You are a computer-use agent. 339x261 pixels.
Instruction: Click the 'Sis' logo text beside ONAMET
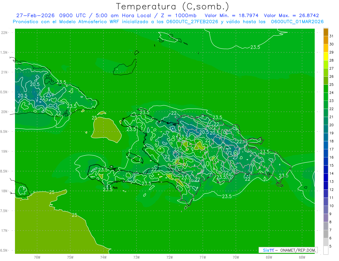point(266,250)
